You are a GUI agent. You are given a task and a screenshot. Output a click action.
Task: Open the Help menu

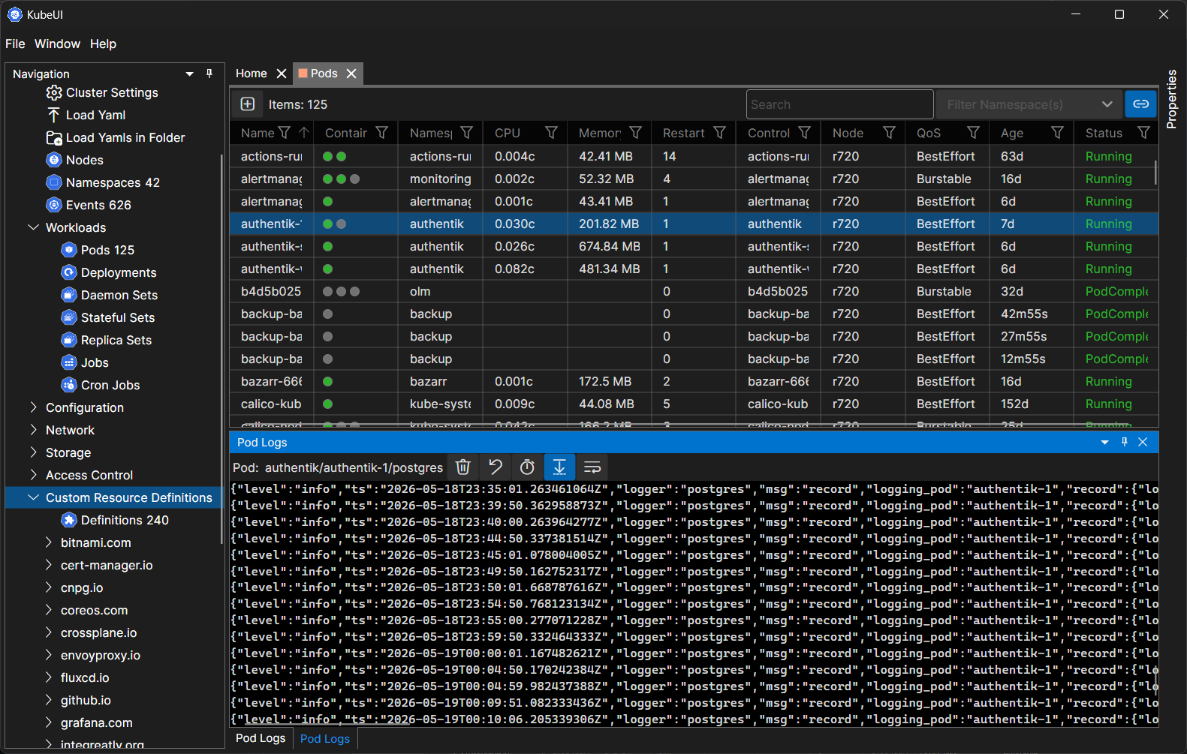[x=103, y=44]
